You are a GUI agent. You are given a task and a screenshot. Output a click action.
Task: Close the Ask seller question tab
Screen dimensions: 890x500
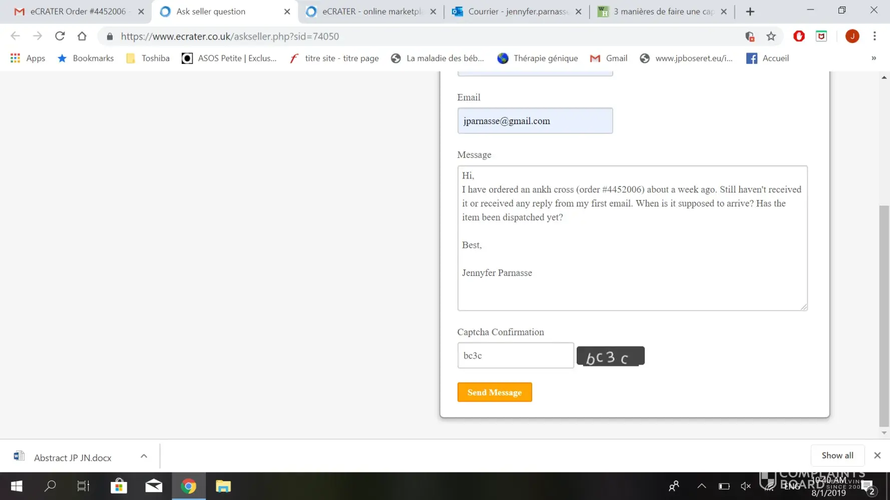287,11
